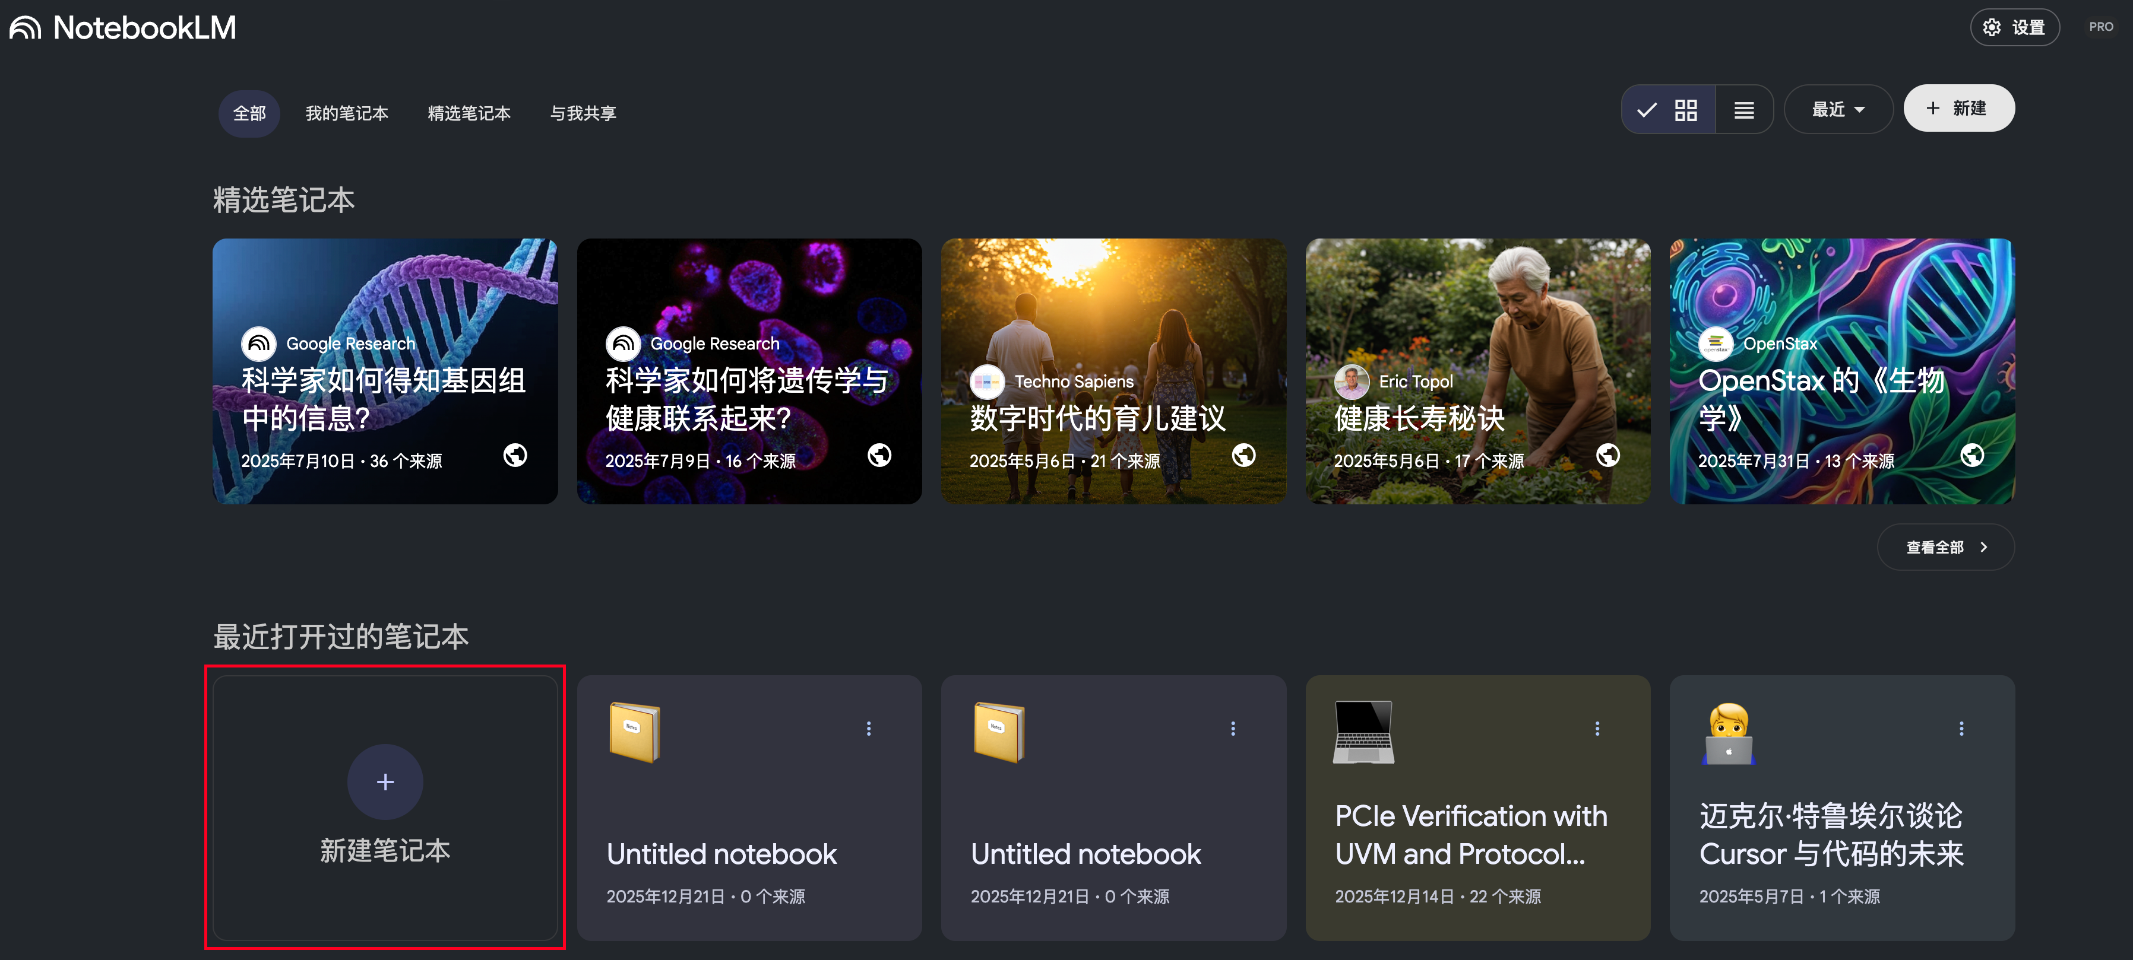Expand 查看全部 featured notebooks
This screenshot has height=960, width=2133.
(1945, 547)
